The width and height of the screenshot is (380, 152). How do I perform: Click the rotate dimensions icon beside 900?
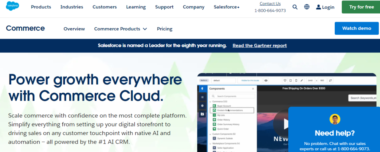[331, 80]
